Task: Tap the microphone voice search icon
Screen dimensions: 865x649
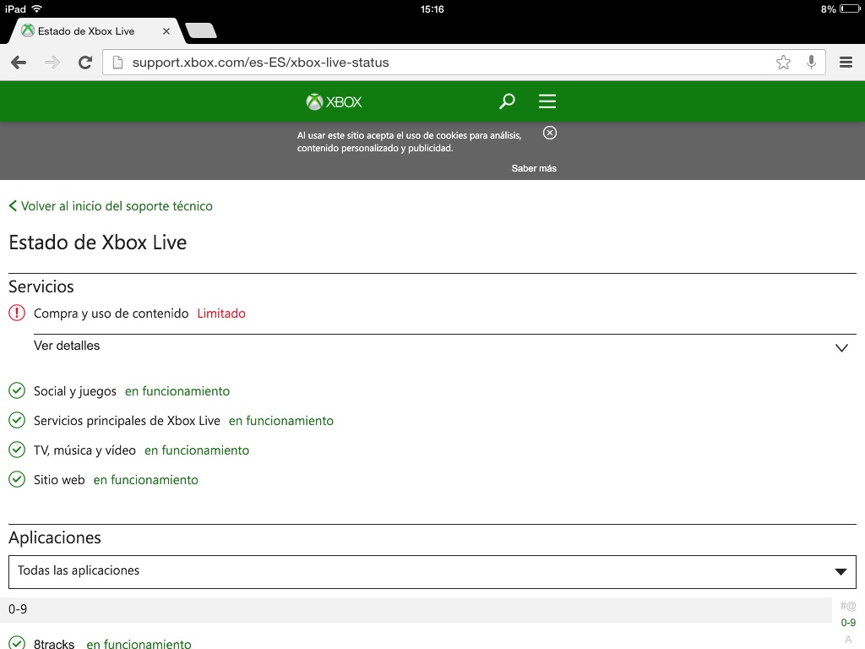Action: [811, 63]
